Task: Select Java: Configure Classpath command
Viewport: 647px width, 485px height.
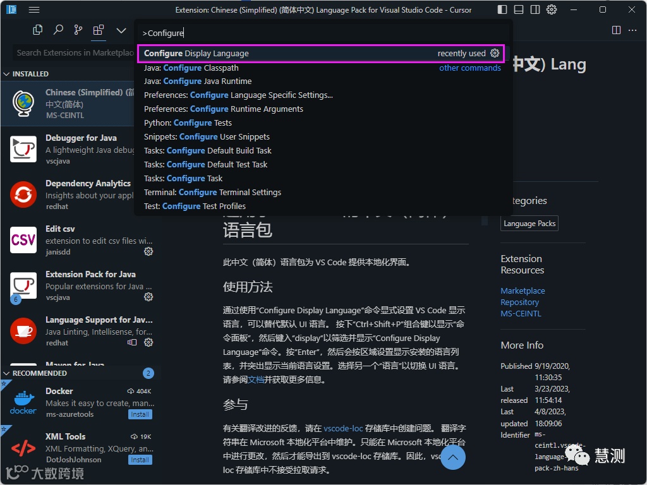Action: tap(323, 68)
